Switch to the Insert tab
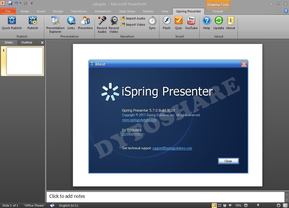Image resolution: width=289 pixels, height=208 pixels. (41, 11)
